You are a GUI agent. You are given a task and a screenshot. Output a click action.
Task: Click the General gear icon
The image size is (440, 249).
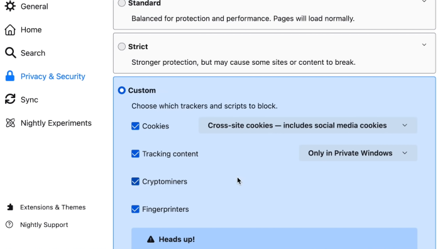click(x=10, y=6)
